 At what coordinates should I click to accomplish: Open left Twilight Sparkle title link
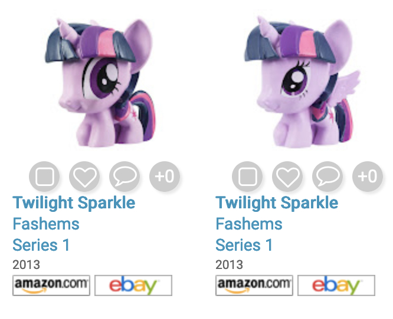click(74, 203)
